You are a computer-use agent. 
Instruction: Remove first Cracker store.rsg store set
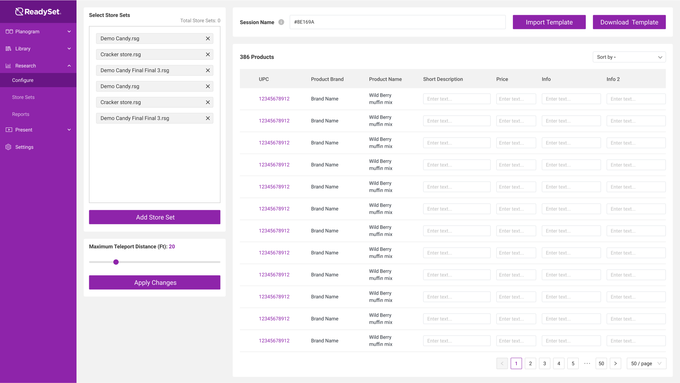208,54
